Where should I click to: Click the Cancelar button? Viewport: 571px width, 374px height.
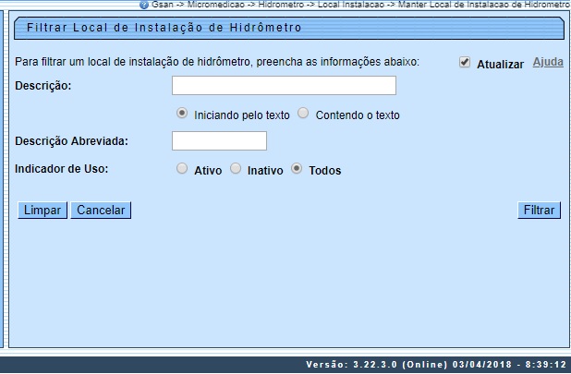(101, 211)
